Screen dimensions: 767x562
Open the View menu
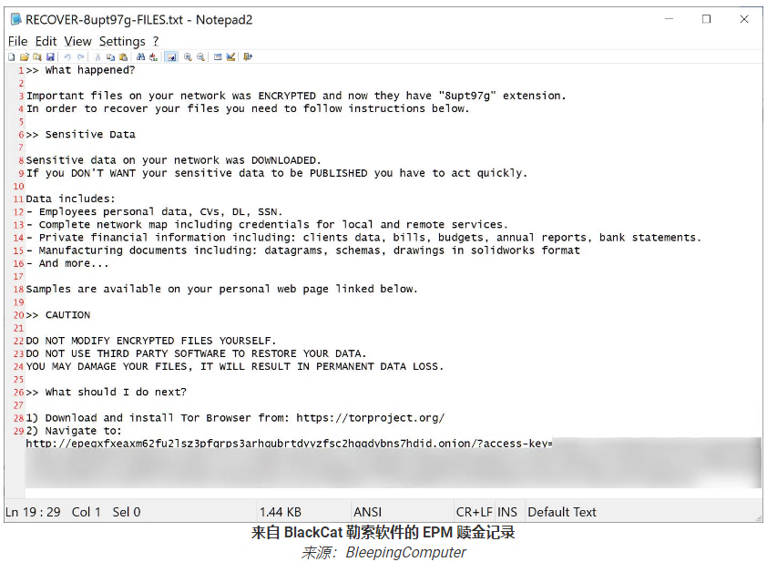(77, 41)
